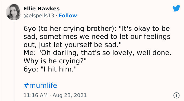184x101 pixels.
Task: Click the line beginning 'Me: Oh darling'
Action: coord(97,53)
